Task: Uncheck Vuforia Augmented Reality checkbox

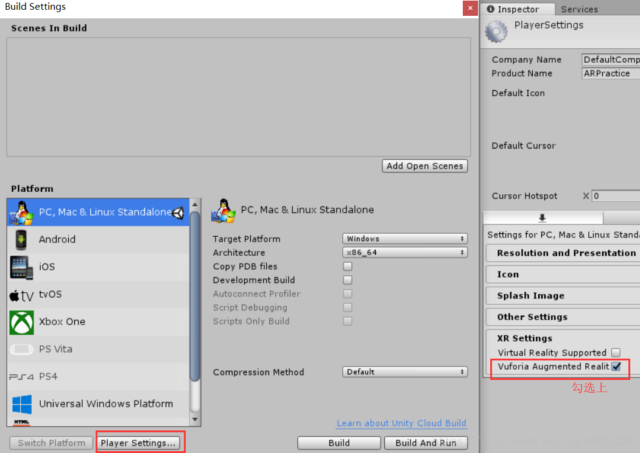Action: [x=616, y=367]
